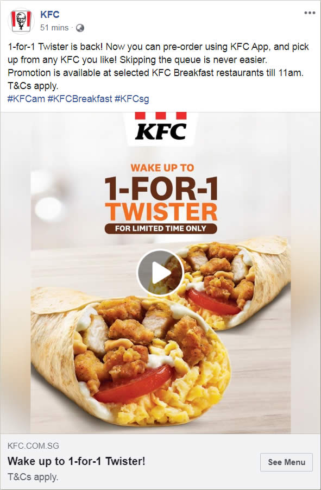Click the KFC page name link
The image size is (321, 490).
point(49,14)
